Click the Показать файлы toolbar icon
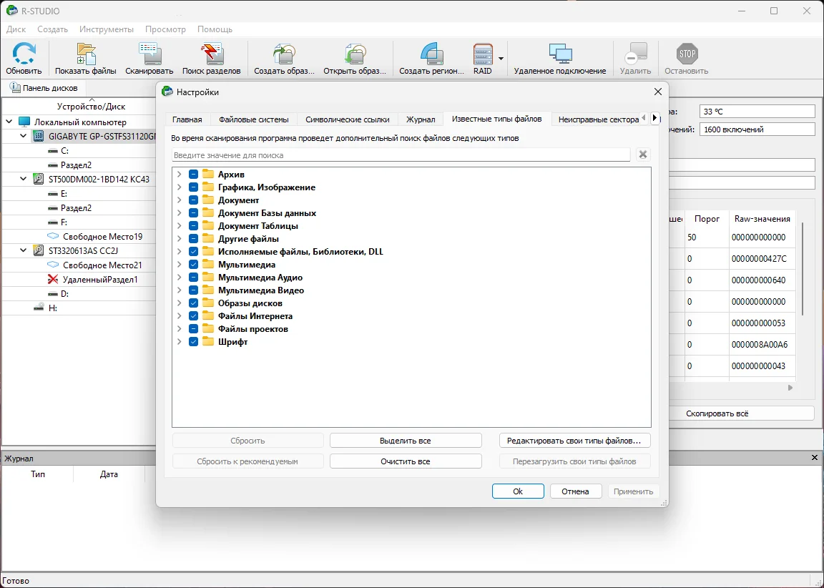 click(x=86, y=55)
